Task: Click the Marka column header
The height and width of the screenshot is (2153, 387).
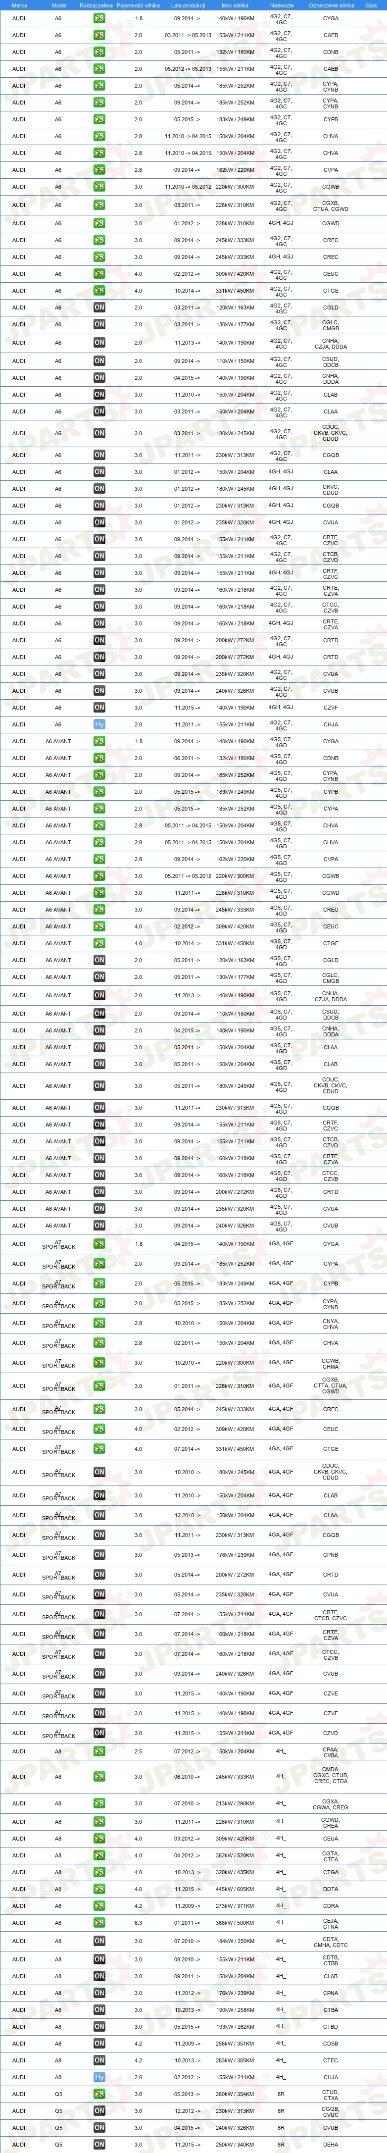Action: point(19,5)
